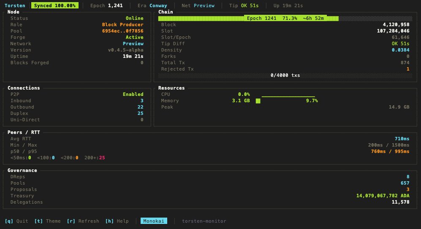The width and height of the screenshot is (421, 229).
Task: Click the CPU 0.0% value
Action: pyautogui.click(x=244, y=94)
